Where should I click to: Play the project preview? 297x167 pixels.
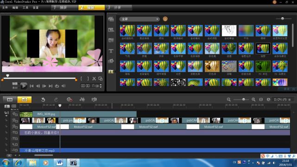[24, 86]
